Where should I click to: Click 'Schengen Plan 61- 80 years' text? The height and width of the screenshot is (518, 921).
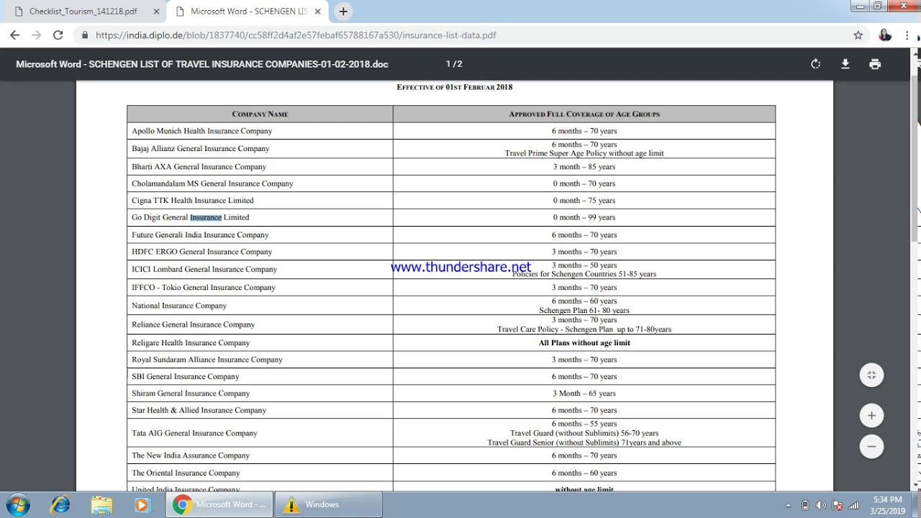(584, 311)
